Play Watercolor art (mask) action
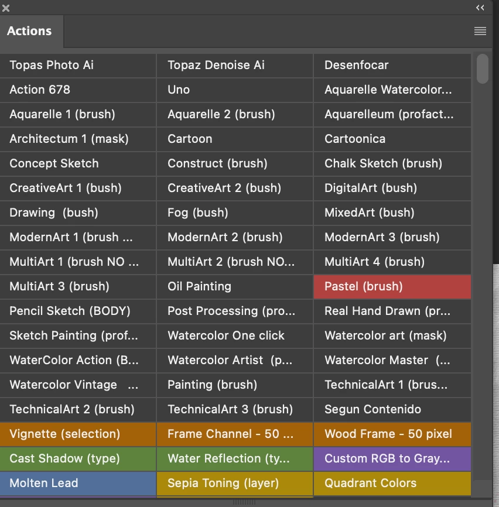Viewport: 499px width, 507px height. tap(392, 335)
